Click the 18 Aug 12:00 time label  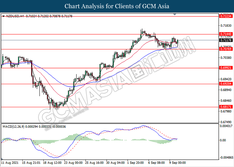[x=52, y=163]
